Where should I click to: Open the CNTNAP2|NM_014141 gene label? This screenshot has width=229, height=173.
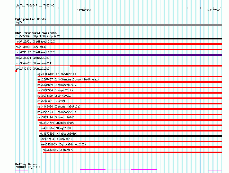tap(29, 167)
